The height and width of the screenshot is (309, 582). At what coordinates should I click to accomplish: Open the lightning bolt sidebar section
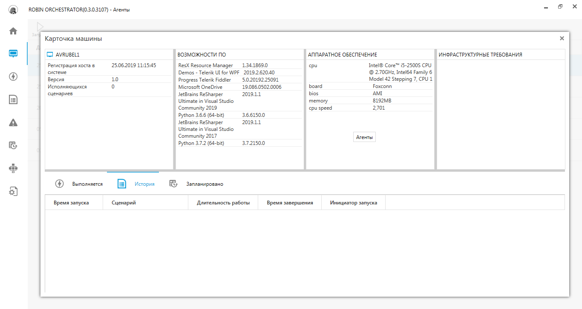pyautogui.click(x=13, y=77)
